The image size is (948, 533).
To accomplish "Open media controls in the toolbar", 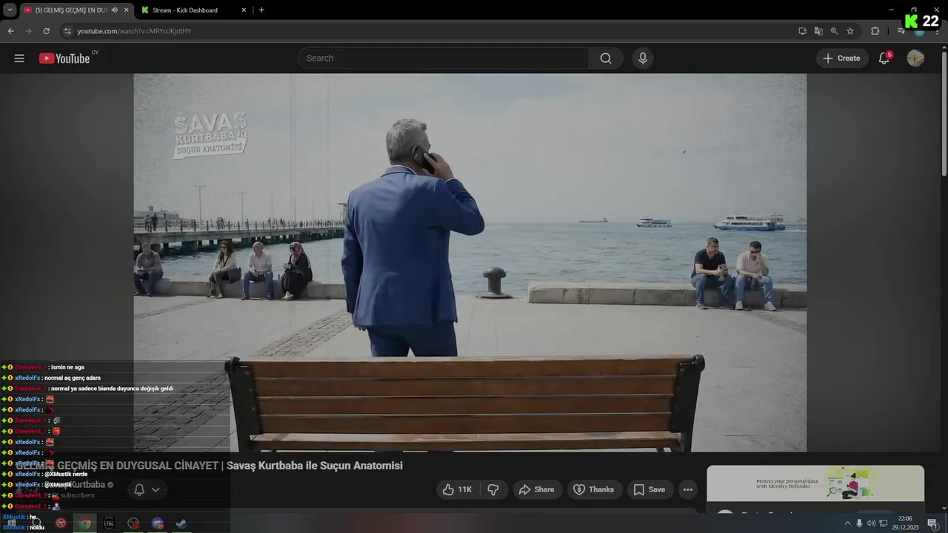I will (x=901, y=31).
